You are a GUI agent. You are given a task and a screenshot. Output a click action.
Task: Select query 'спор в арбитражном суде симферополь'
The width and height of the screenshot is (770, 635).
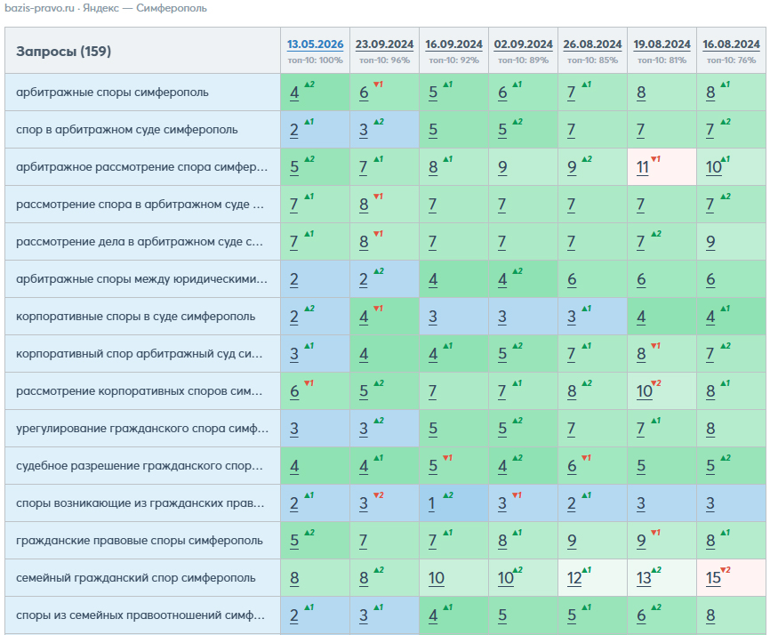[x=126, y=130]
